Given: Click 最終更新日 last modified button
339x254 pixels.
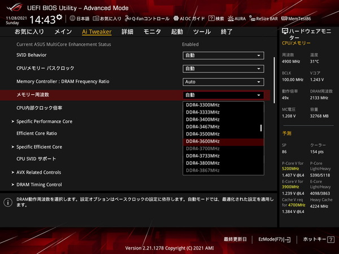Looking at the screenshot, I should 235,239.
